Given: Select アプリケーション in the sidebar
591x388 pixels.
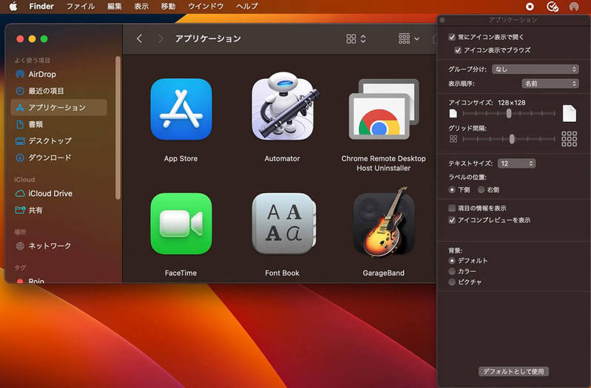Looking at the screenshot, I should [58, 107].
